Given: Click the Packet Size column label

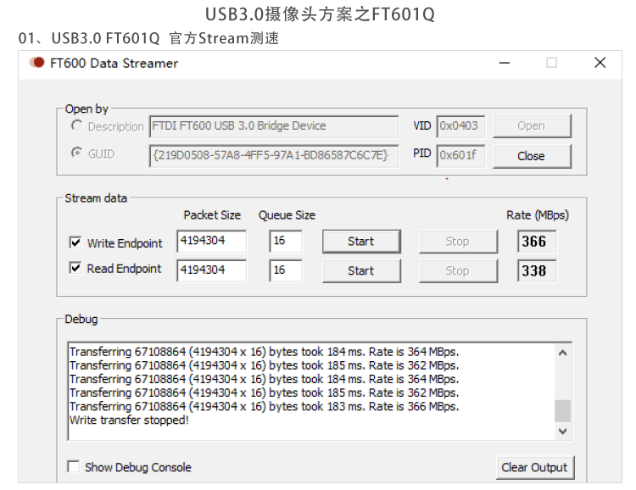Looking at the screenshot, I should point(212,215).
